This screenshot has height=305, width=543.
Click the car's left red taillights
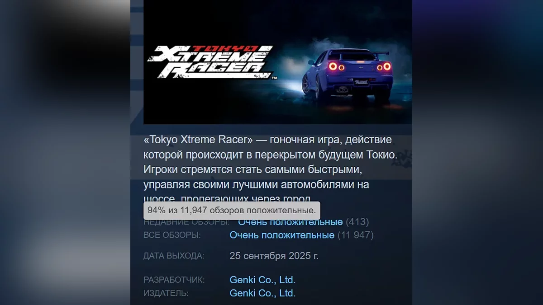coord(337,67)
